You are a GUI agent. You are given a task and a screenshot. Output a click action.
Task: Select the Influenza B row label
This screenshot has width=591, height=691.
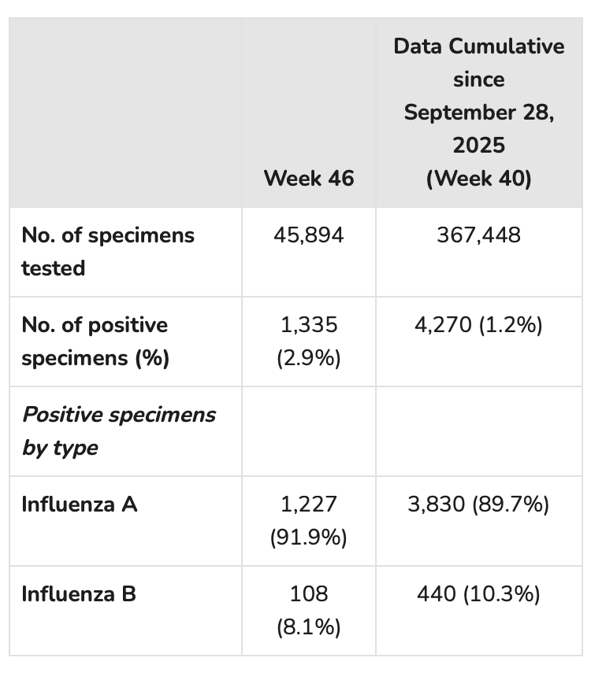click(x=79, y=593)
